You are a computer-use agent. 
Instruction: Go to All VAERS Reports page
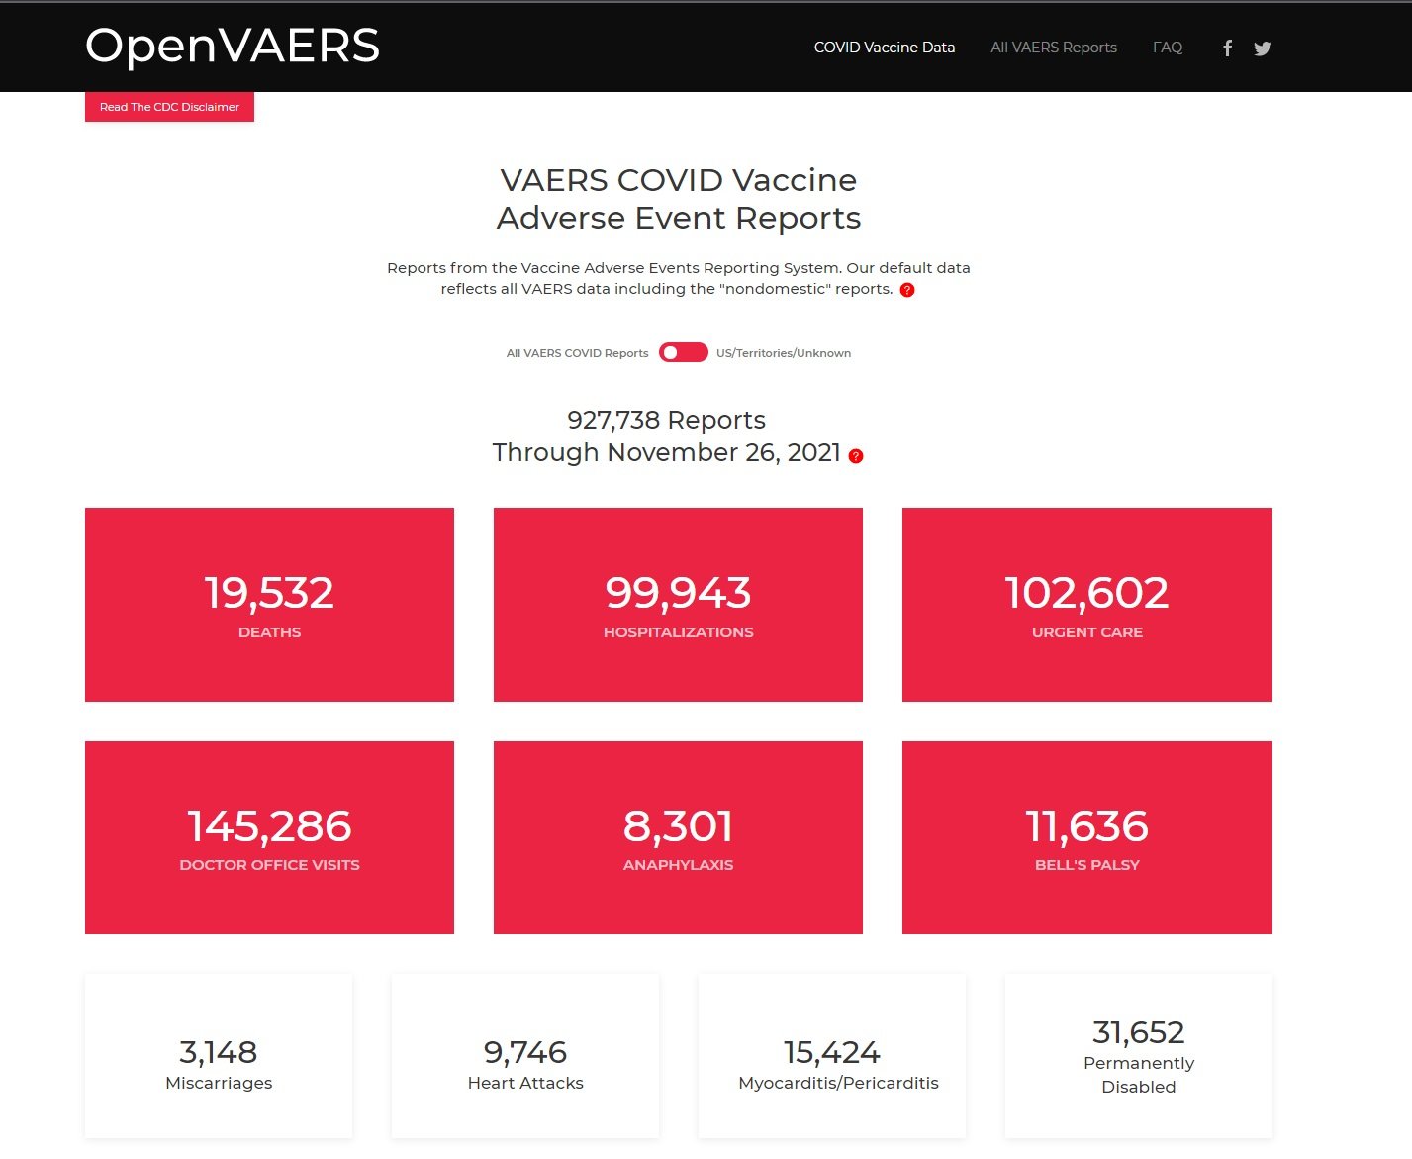1053,48
